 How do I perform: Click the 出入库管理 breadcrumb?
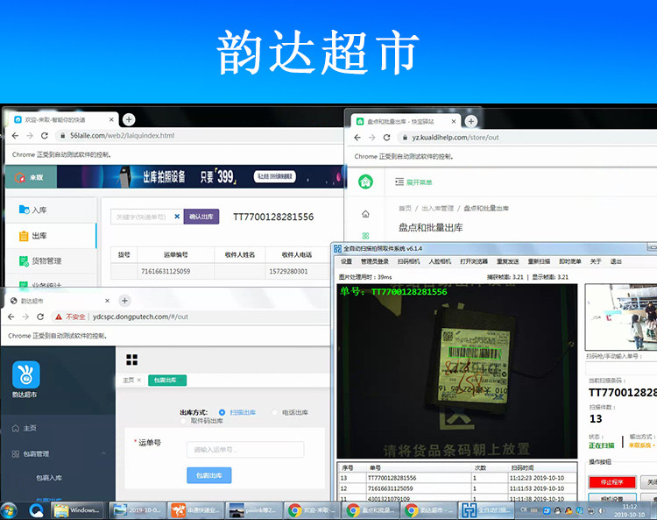(x=437, y=208)
